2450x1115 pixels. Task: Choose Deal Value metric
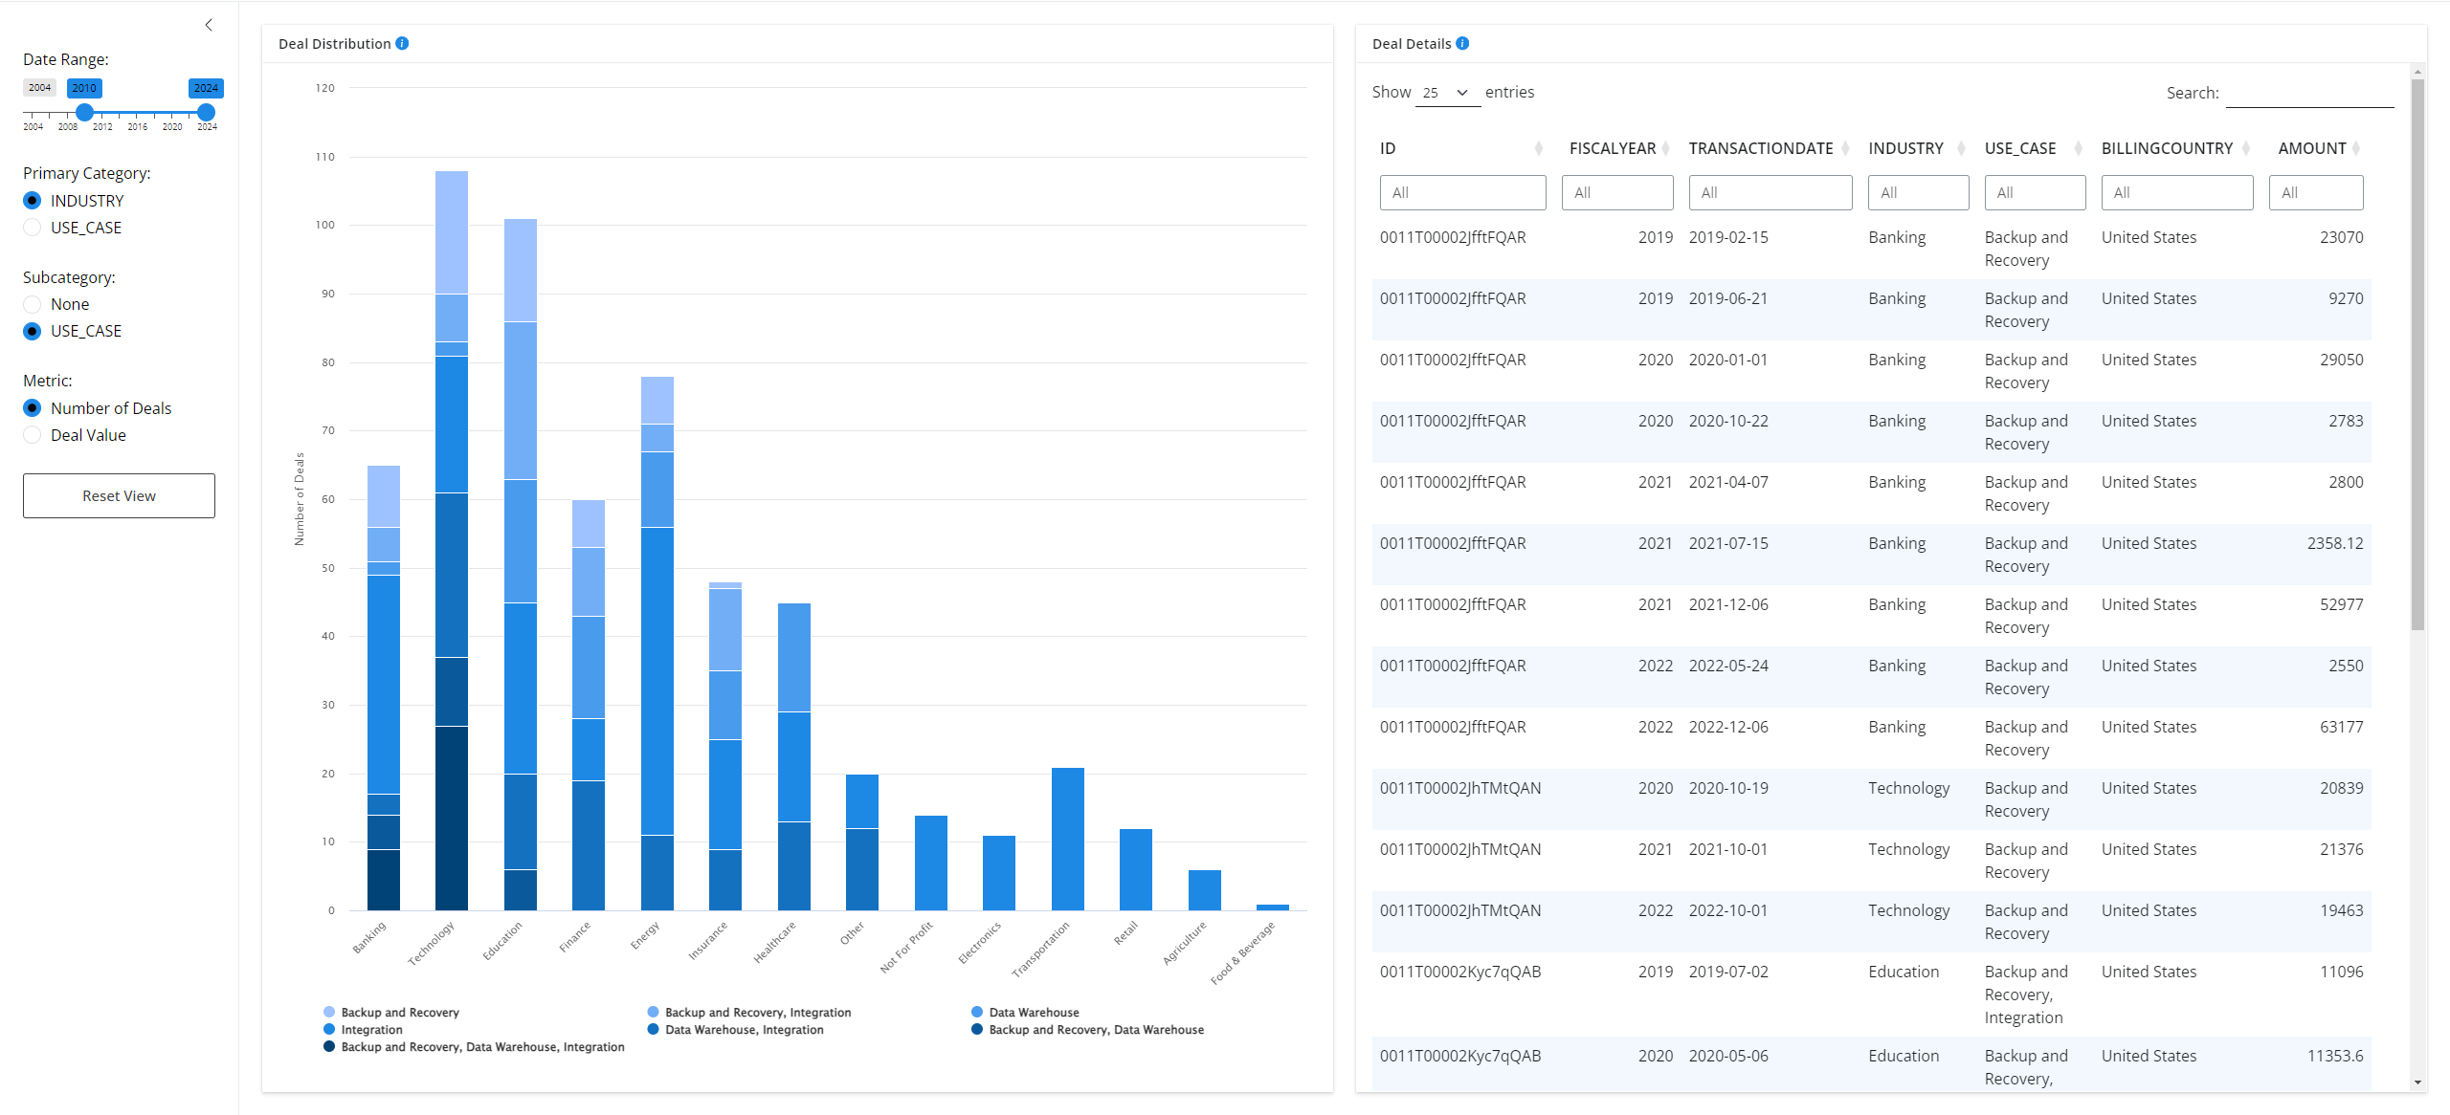(x=33, y=435)
